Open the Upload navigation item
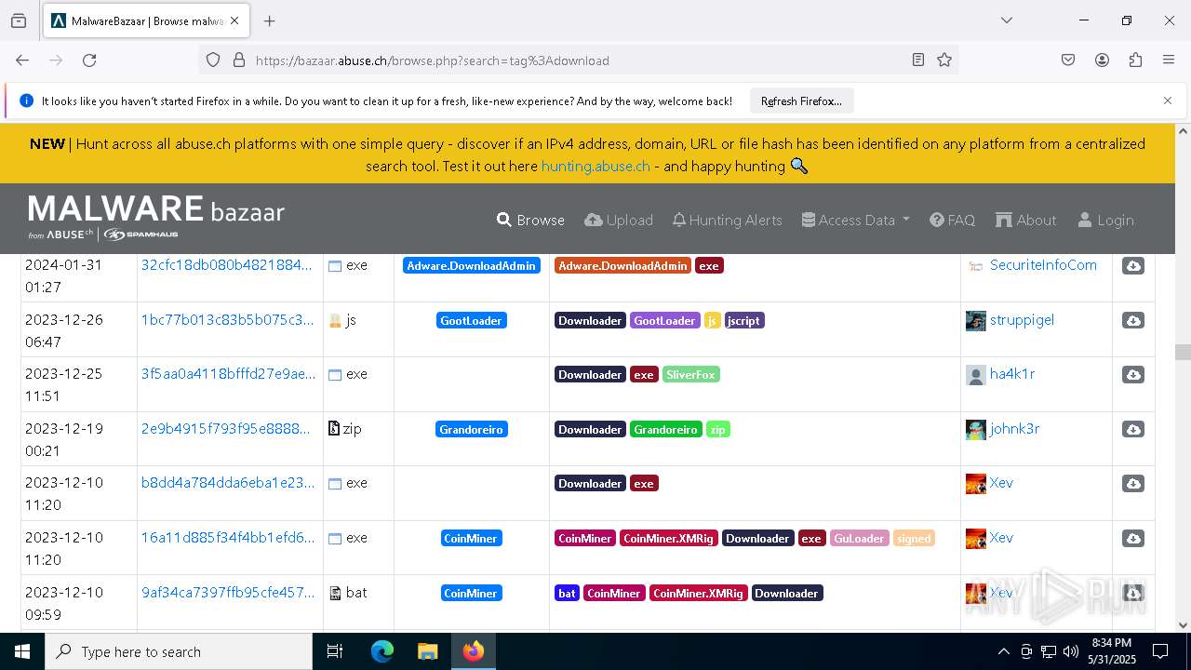Screen dimensions: 1191x670 coord(619,221)
